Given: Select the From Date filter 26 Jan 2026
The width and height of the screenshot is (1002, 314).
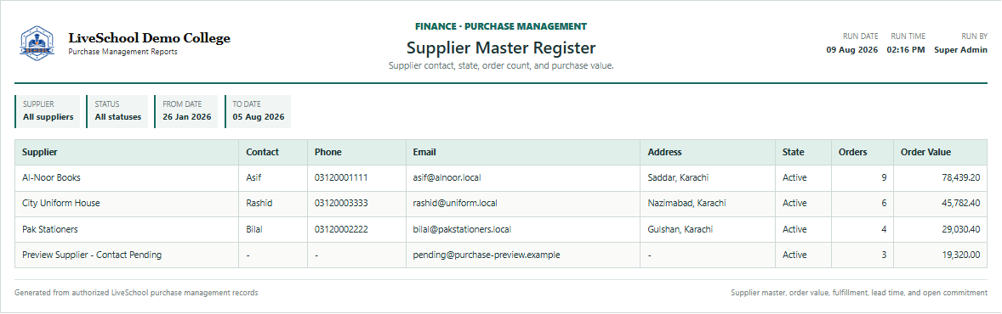Looking at the screenshot, I should click(186, 112).
